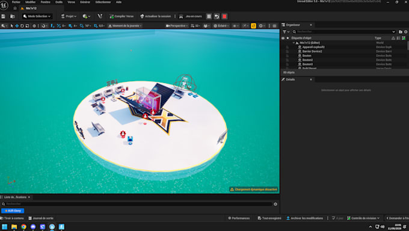Click Archiver les modifications
Image resolution: width=409 pixels, height=231 pixels.
[x=305, y=218]
